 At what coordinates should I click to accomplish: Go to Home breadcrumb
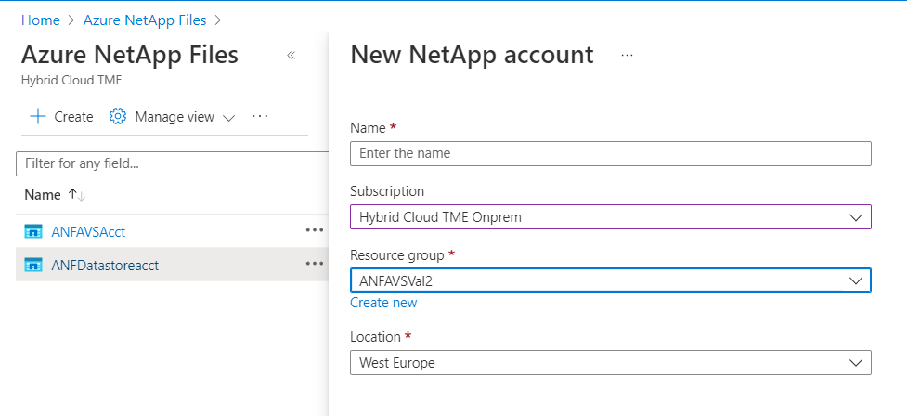(x=41, y=19)
